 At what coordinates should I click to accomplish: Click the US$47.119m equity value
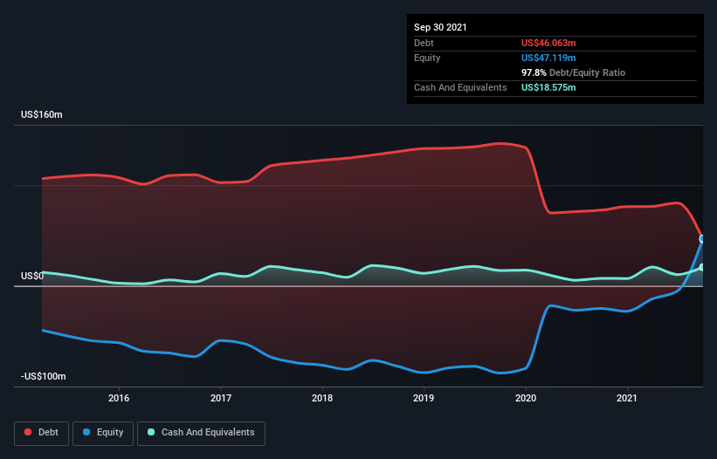click(548, 58)
